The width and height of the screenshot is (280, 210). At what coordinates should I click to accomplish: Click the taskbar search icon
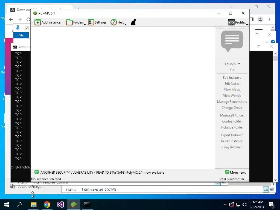click(20, 205)
